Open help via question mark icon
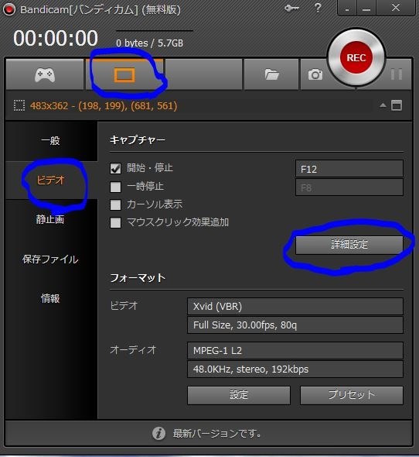Screen dimensions: 419x457 (x=318, y=8)
